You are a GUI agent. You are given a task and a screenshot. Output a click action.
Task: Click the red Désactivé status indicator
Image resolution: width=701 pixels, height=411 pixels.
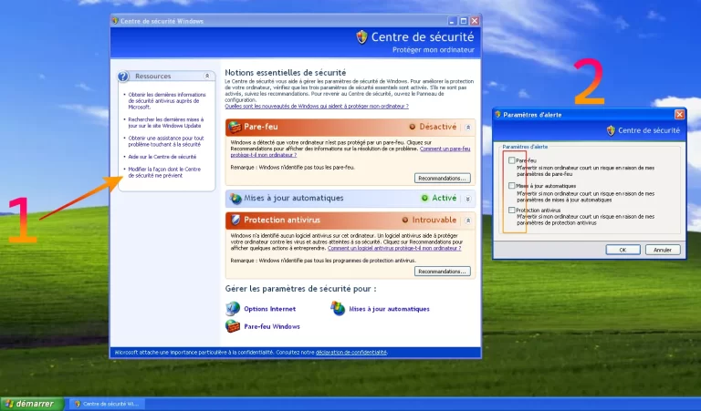[x=413, y=127]
